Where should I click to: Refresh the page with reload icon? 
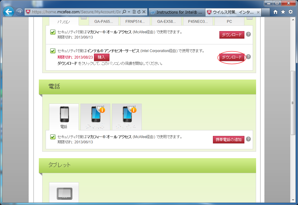click(139, 12)
